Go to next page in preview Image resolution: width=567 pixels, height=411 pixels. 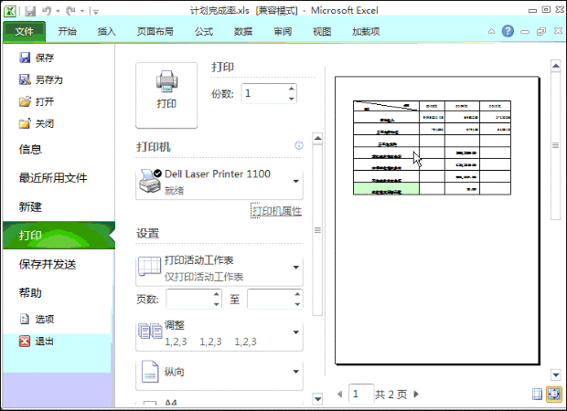(416, 394)
